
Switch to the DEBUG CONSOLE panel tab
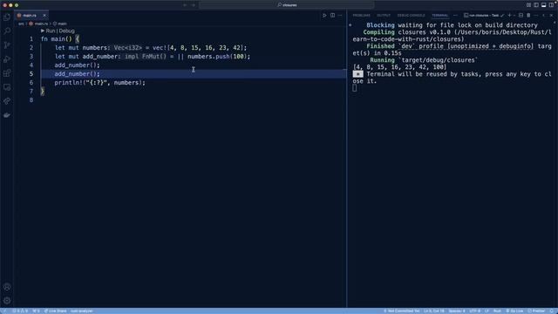point(411,16)
